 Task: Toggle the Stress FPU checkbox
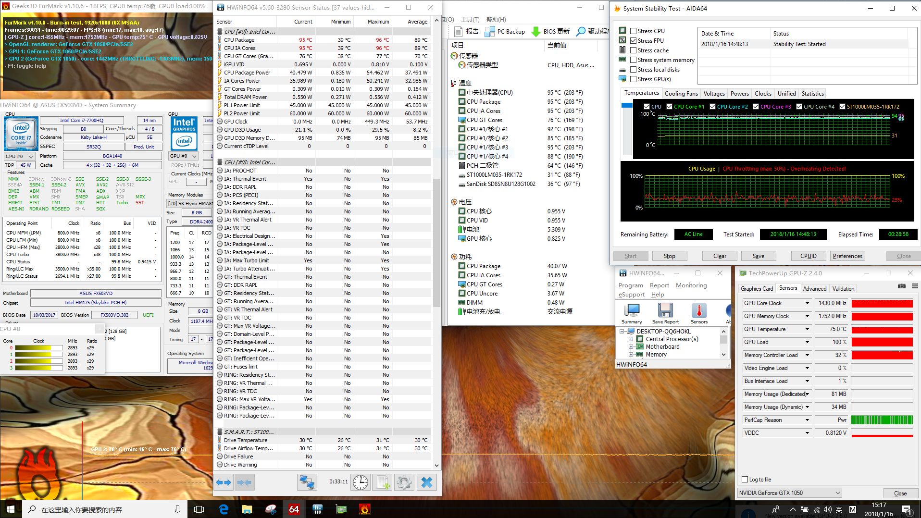[634, 40]
